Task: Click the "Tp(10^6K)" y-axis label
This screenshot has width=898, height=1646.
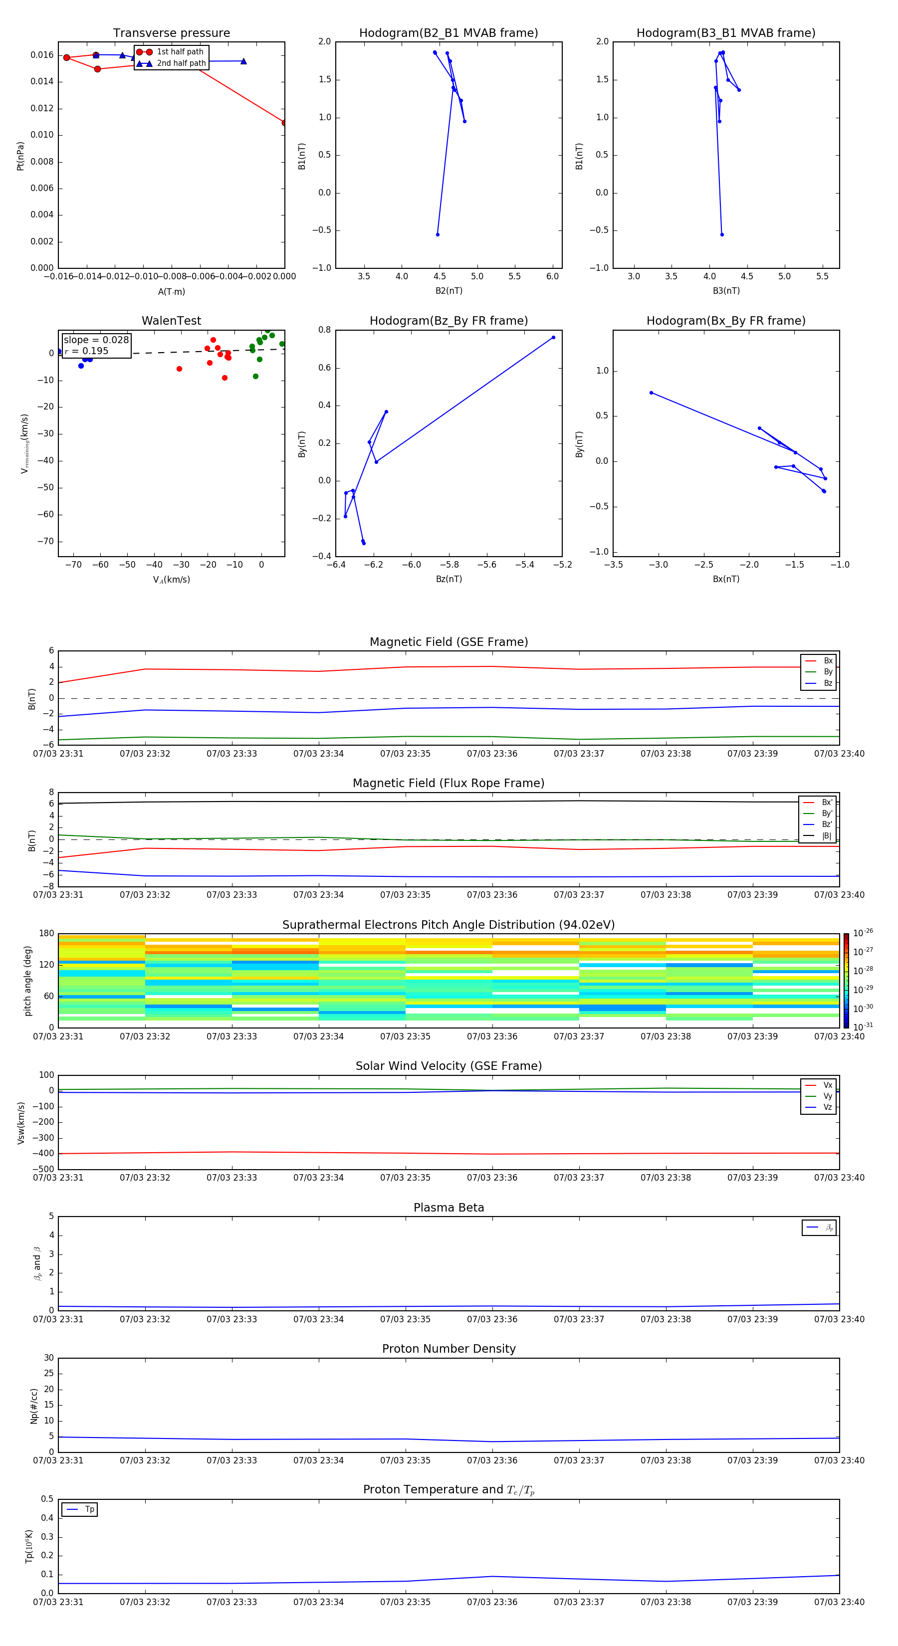Action: coord(29,1546)
